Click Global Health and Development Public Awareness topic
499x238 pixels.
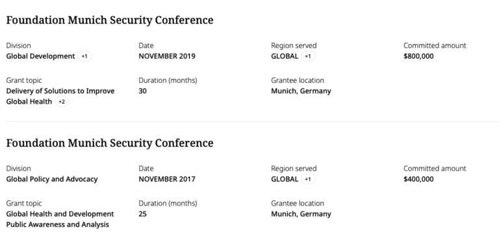(60, 219)
